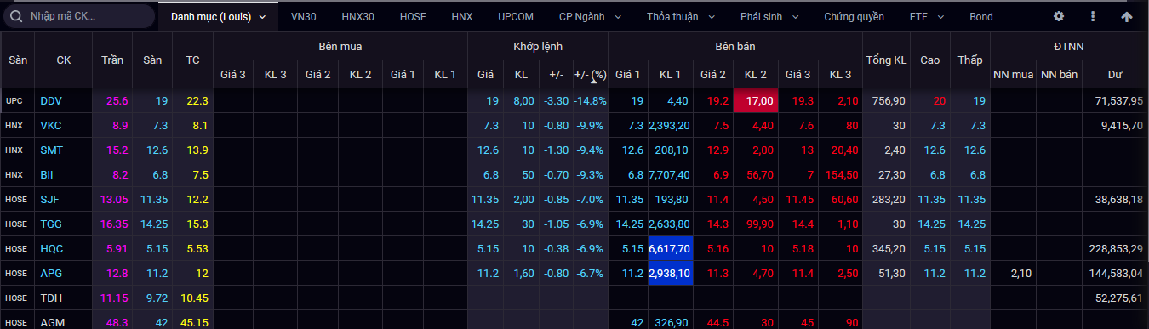Click DDV ceiling price 25.6
1149x329 pixels.
pos(117,100)
